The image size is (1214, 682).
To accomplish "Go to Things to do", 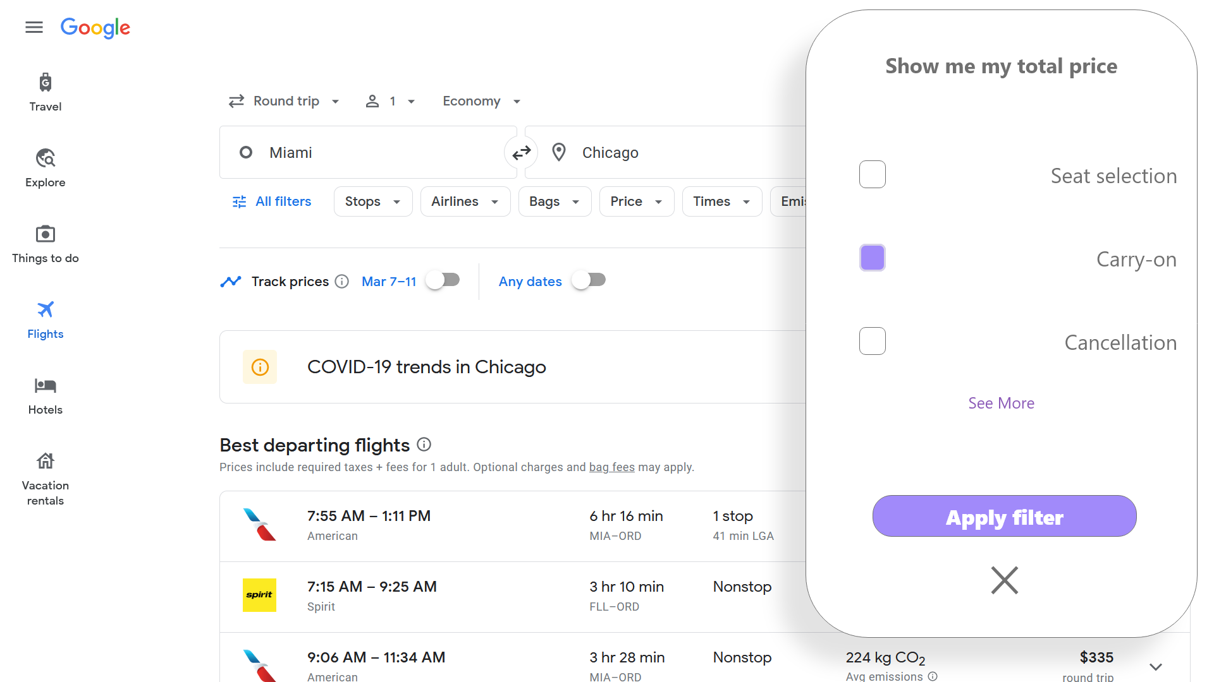I will [46, 244].
